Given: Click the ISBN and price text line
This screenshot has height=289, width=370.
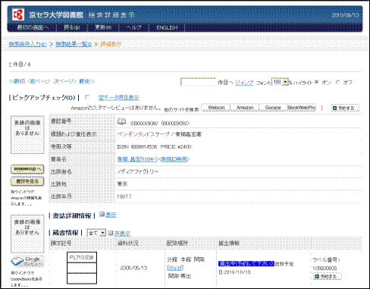Looking at the screenshot, I should [x=154, y=146].
